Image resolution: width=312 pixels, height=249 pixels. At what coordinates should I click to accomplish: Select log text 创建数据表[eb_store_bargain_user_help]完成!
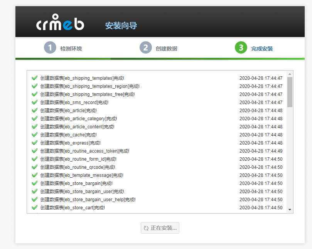tap(88, 200)
